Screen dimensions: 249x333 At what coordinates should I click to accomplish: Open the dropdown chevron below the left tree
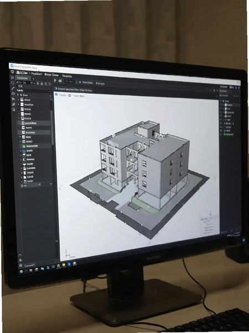(x=51, y=184)
